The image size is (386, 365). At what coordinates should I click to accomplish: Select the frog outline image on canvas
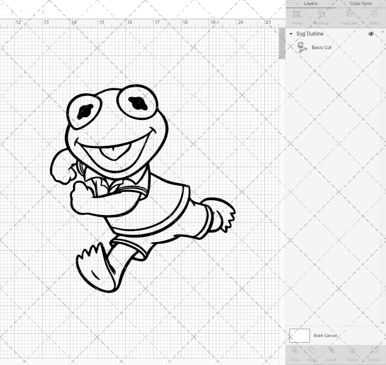pyautogui.click(x=143, y=189)
